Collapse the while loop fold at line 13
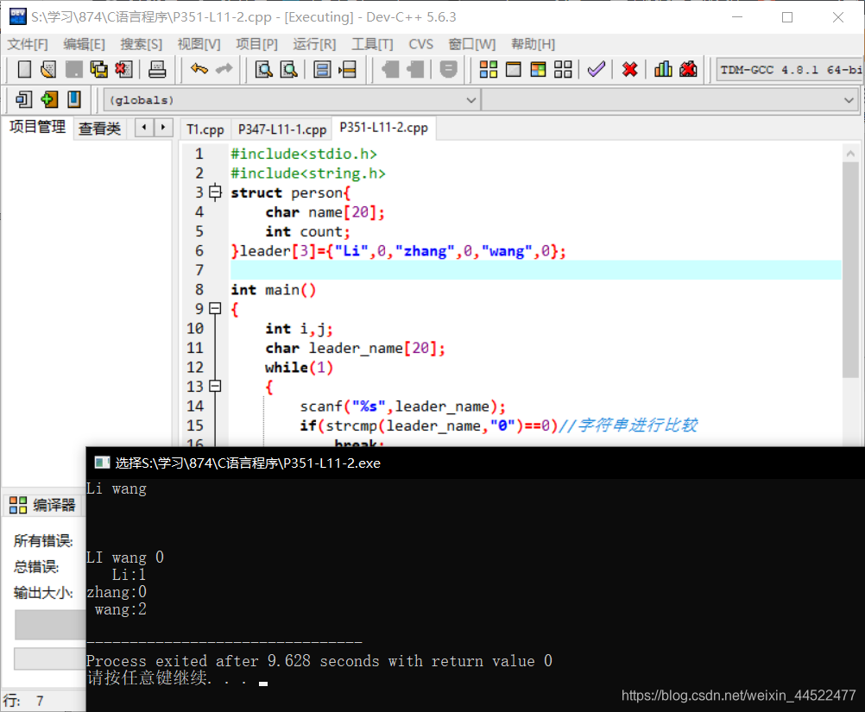The image size is (865, 712). coord(215,386)
